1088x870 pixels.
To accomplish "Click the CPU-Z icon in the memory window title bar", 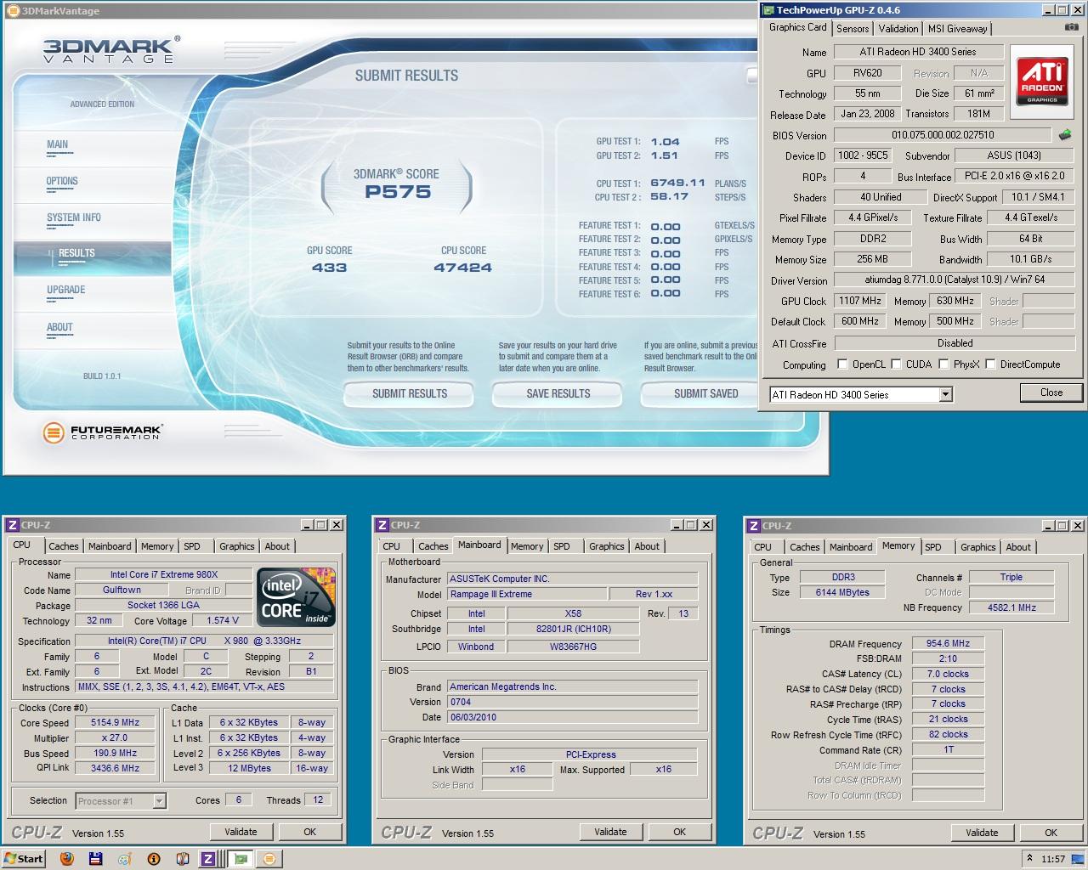I will [x=753, y=525].
